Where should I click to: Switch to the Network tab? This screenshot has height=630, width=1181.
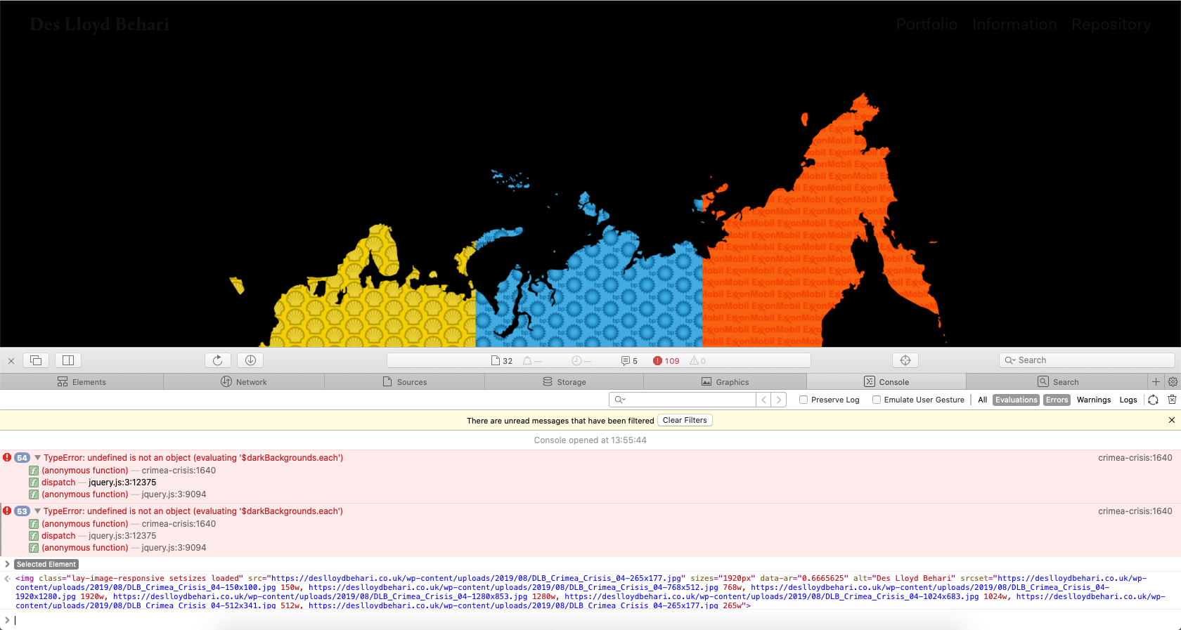click(x=244, y=382)
